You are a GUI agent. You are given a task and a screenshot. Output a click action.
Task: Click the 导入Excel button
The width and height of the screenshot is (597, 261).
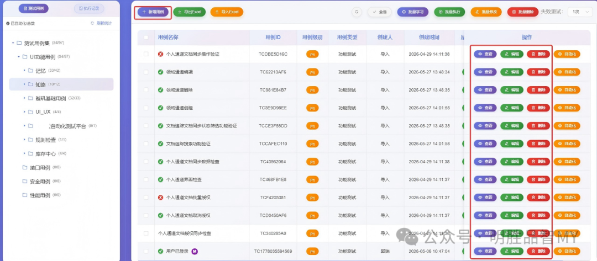pos(227,12)
